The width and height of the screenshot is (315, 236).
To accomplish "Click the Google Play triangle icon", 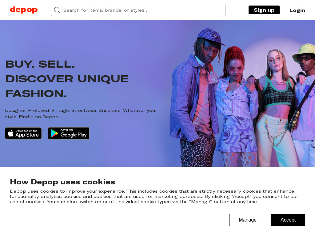I will click(54, 133).
